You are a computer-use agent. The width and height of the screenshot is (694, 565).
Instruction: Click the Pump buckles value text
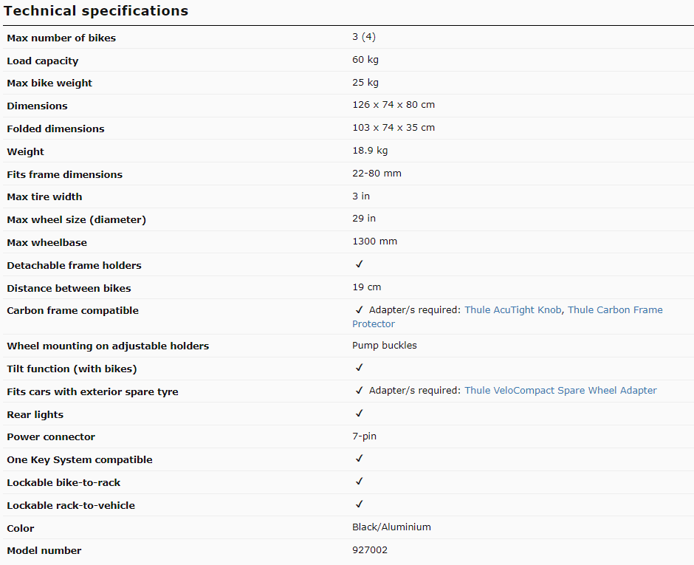(385, 346)
